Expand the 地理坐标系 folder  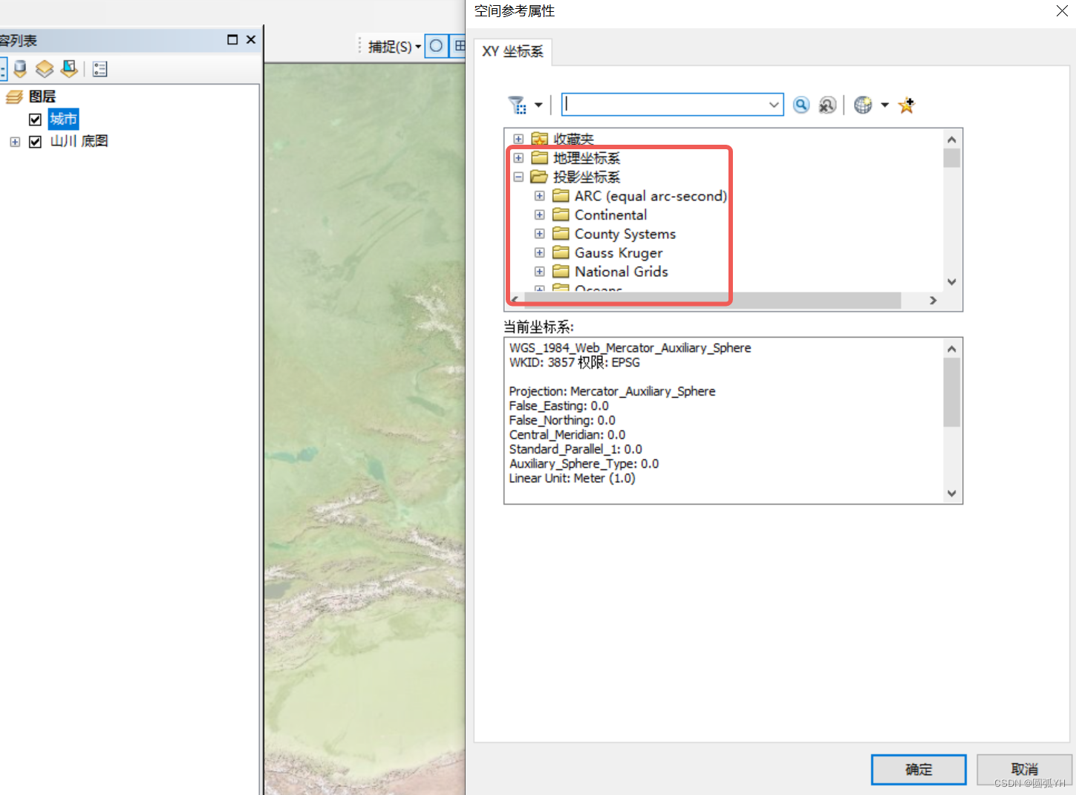point(518,157)
